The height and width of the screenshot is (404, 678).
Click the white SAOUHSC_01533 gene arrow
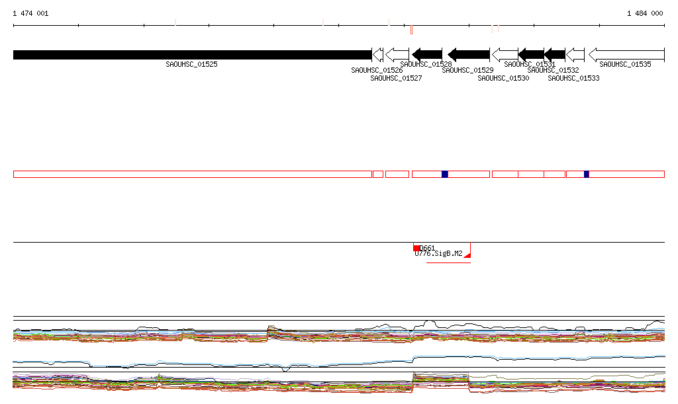click(x=575, y=54)
